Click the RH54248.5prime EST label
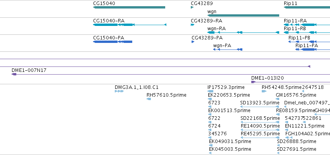330x155 pixels. click(282, 87)
